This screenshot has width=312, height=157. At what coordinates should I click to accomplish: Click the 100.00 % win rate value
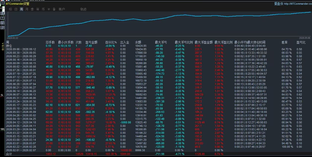(287, 147)
